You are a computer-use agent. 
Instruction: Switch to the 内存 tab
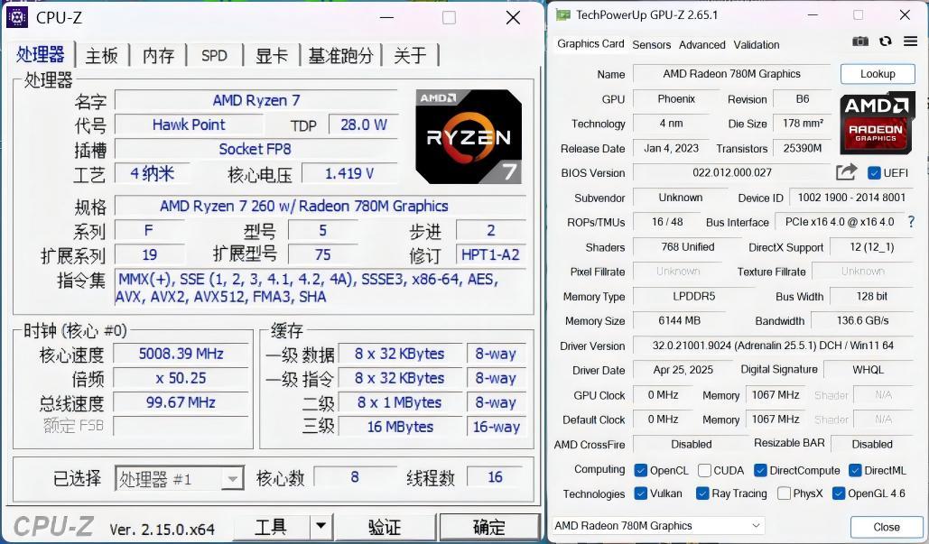click(158, 56)
